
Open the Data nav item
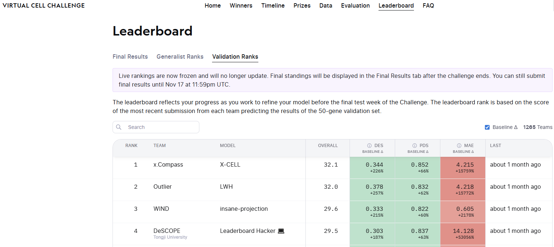coord(326,6)
